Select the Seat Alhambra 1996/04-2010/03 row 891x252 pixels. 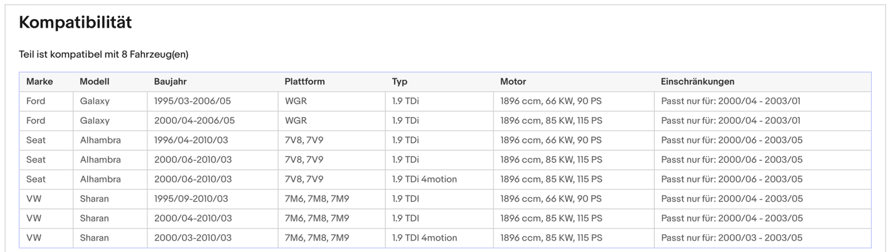[191, 140]
